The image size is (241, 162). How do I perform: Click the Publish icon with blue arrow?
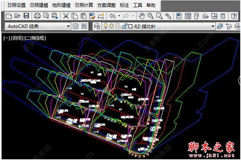click(x=55, y=16)
